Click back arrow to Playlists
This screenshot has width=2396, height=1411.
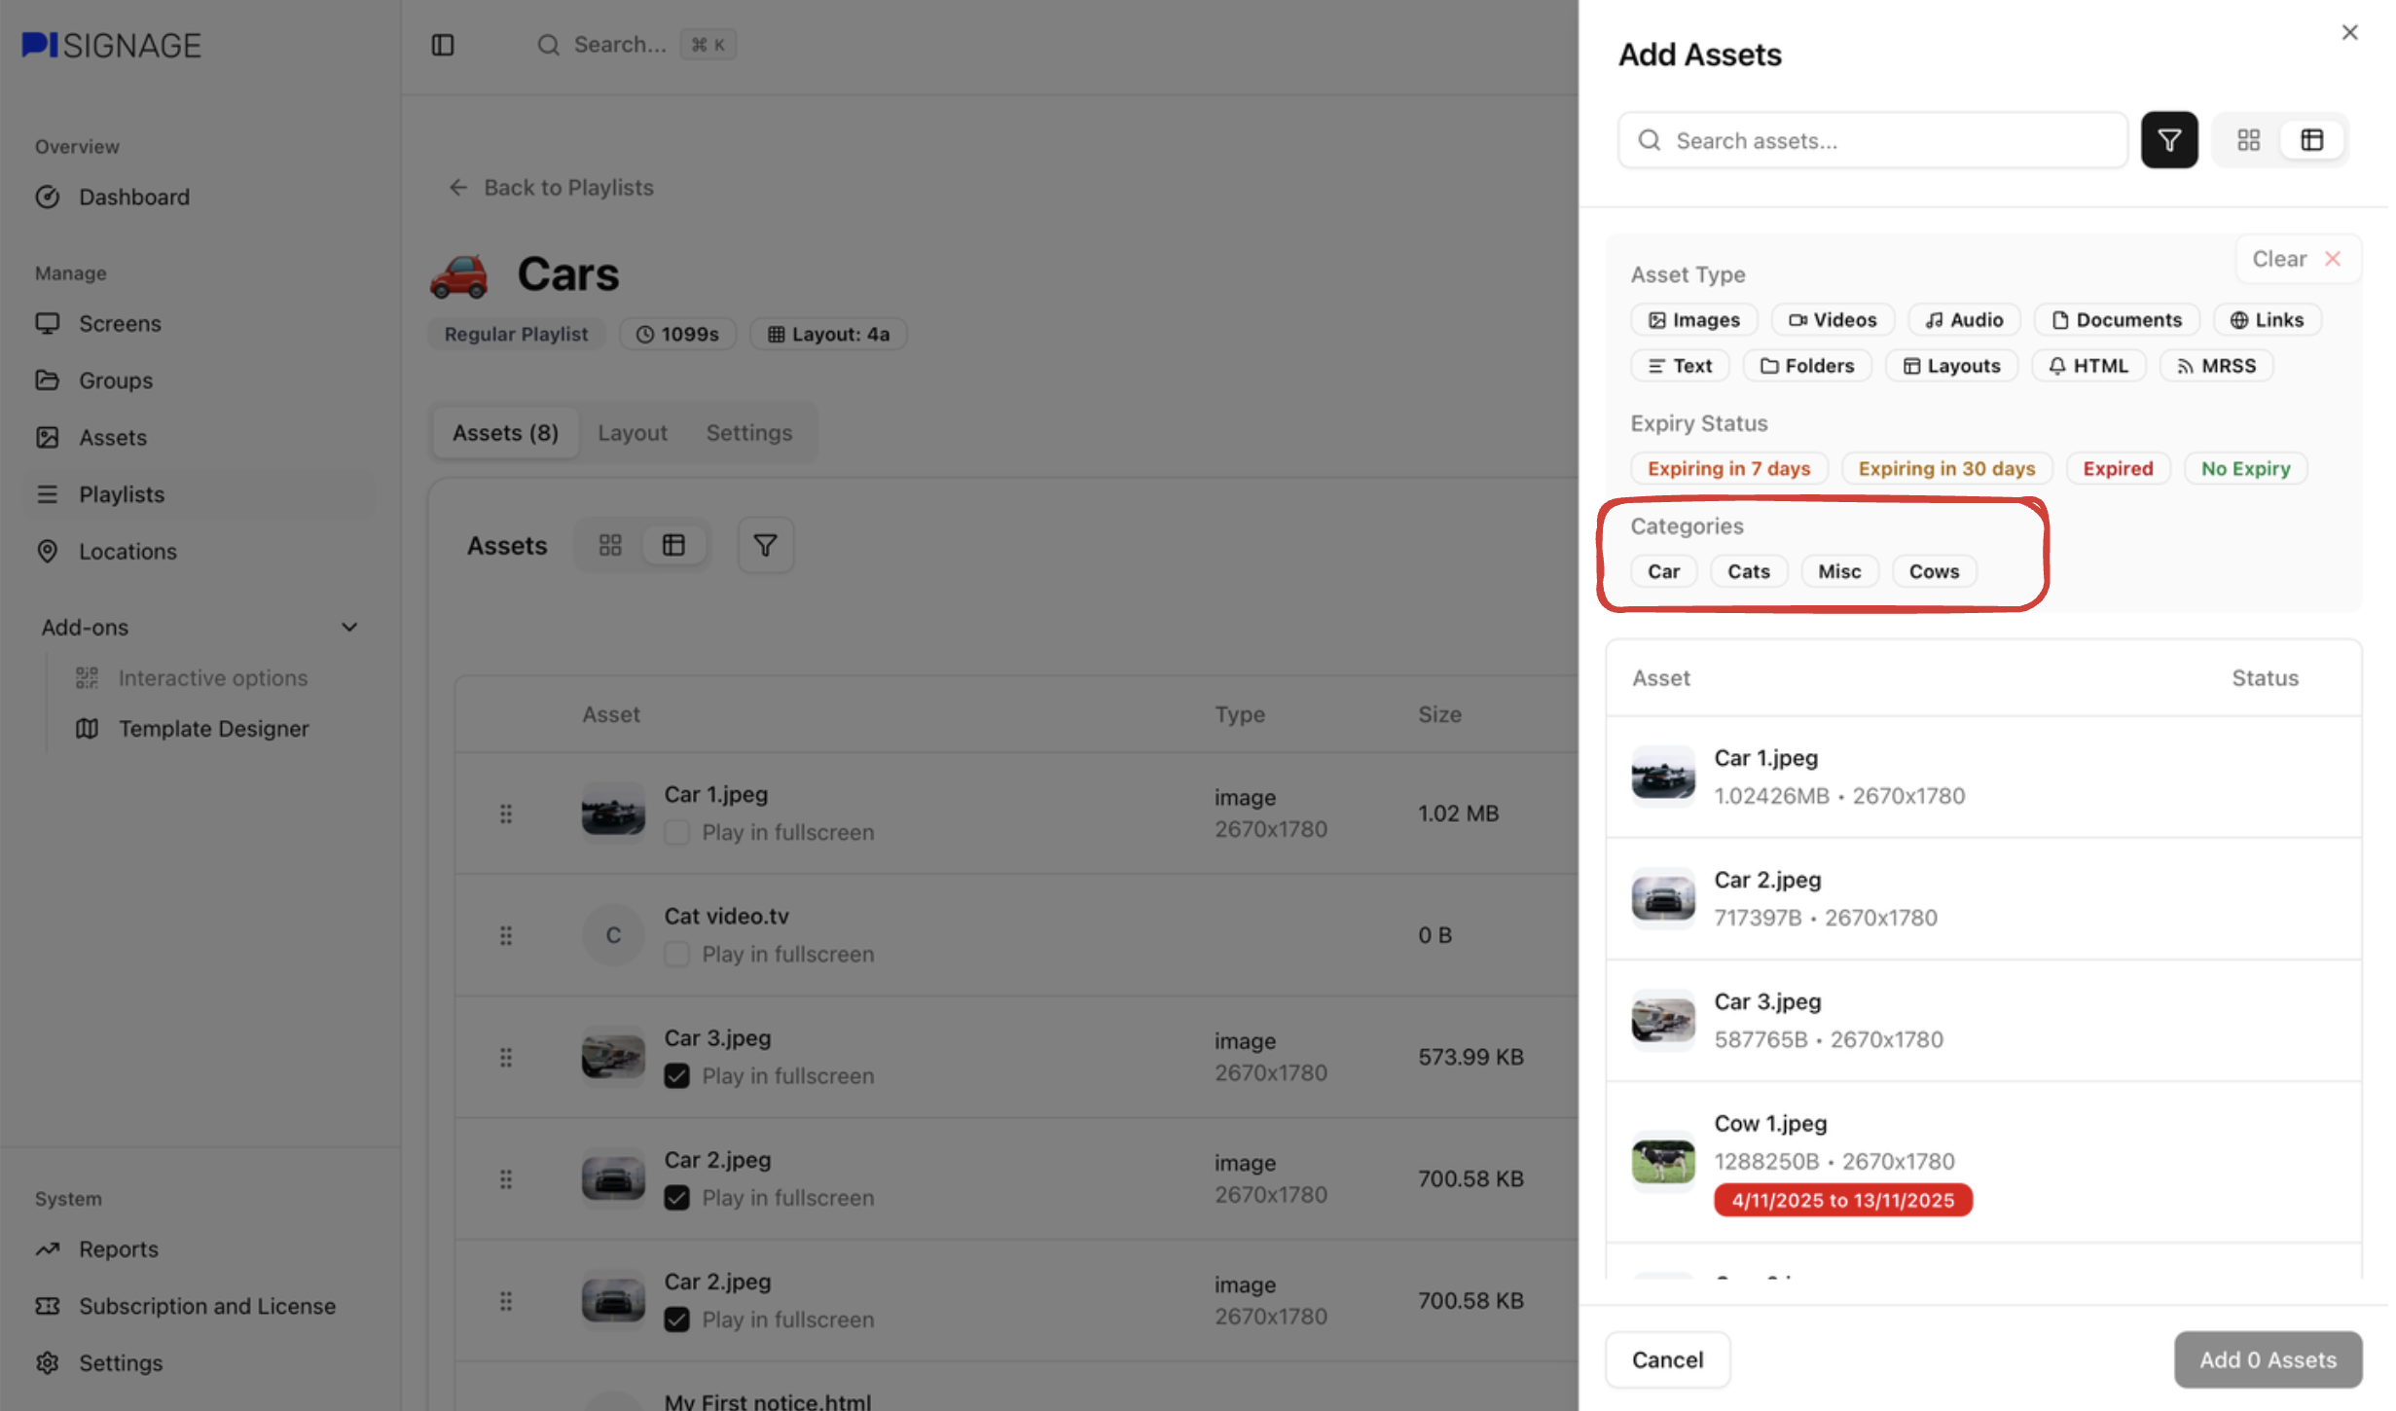point(458,188)
